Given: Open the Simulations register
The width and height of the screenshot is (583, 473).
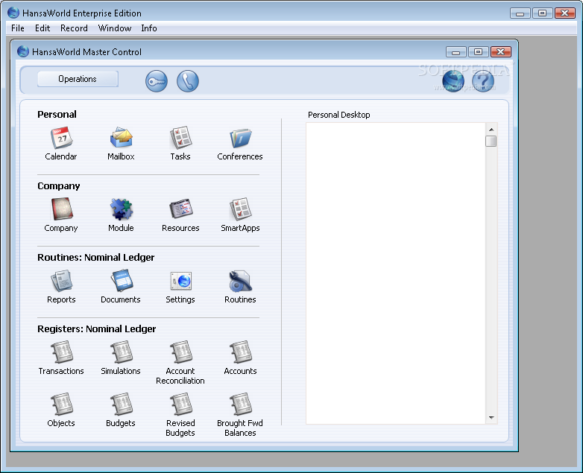Looking at the screenshot, I should click(122, 352).
